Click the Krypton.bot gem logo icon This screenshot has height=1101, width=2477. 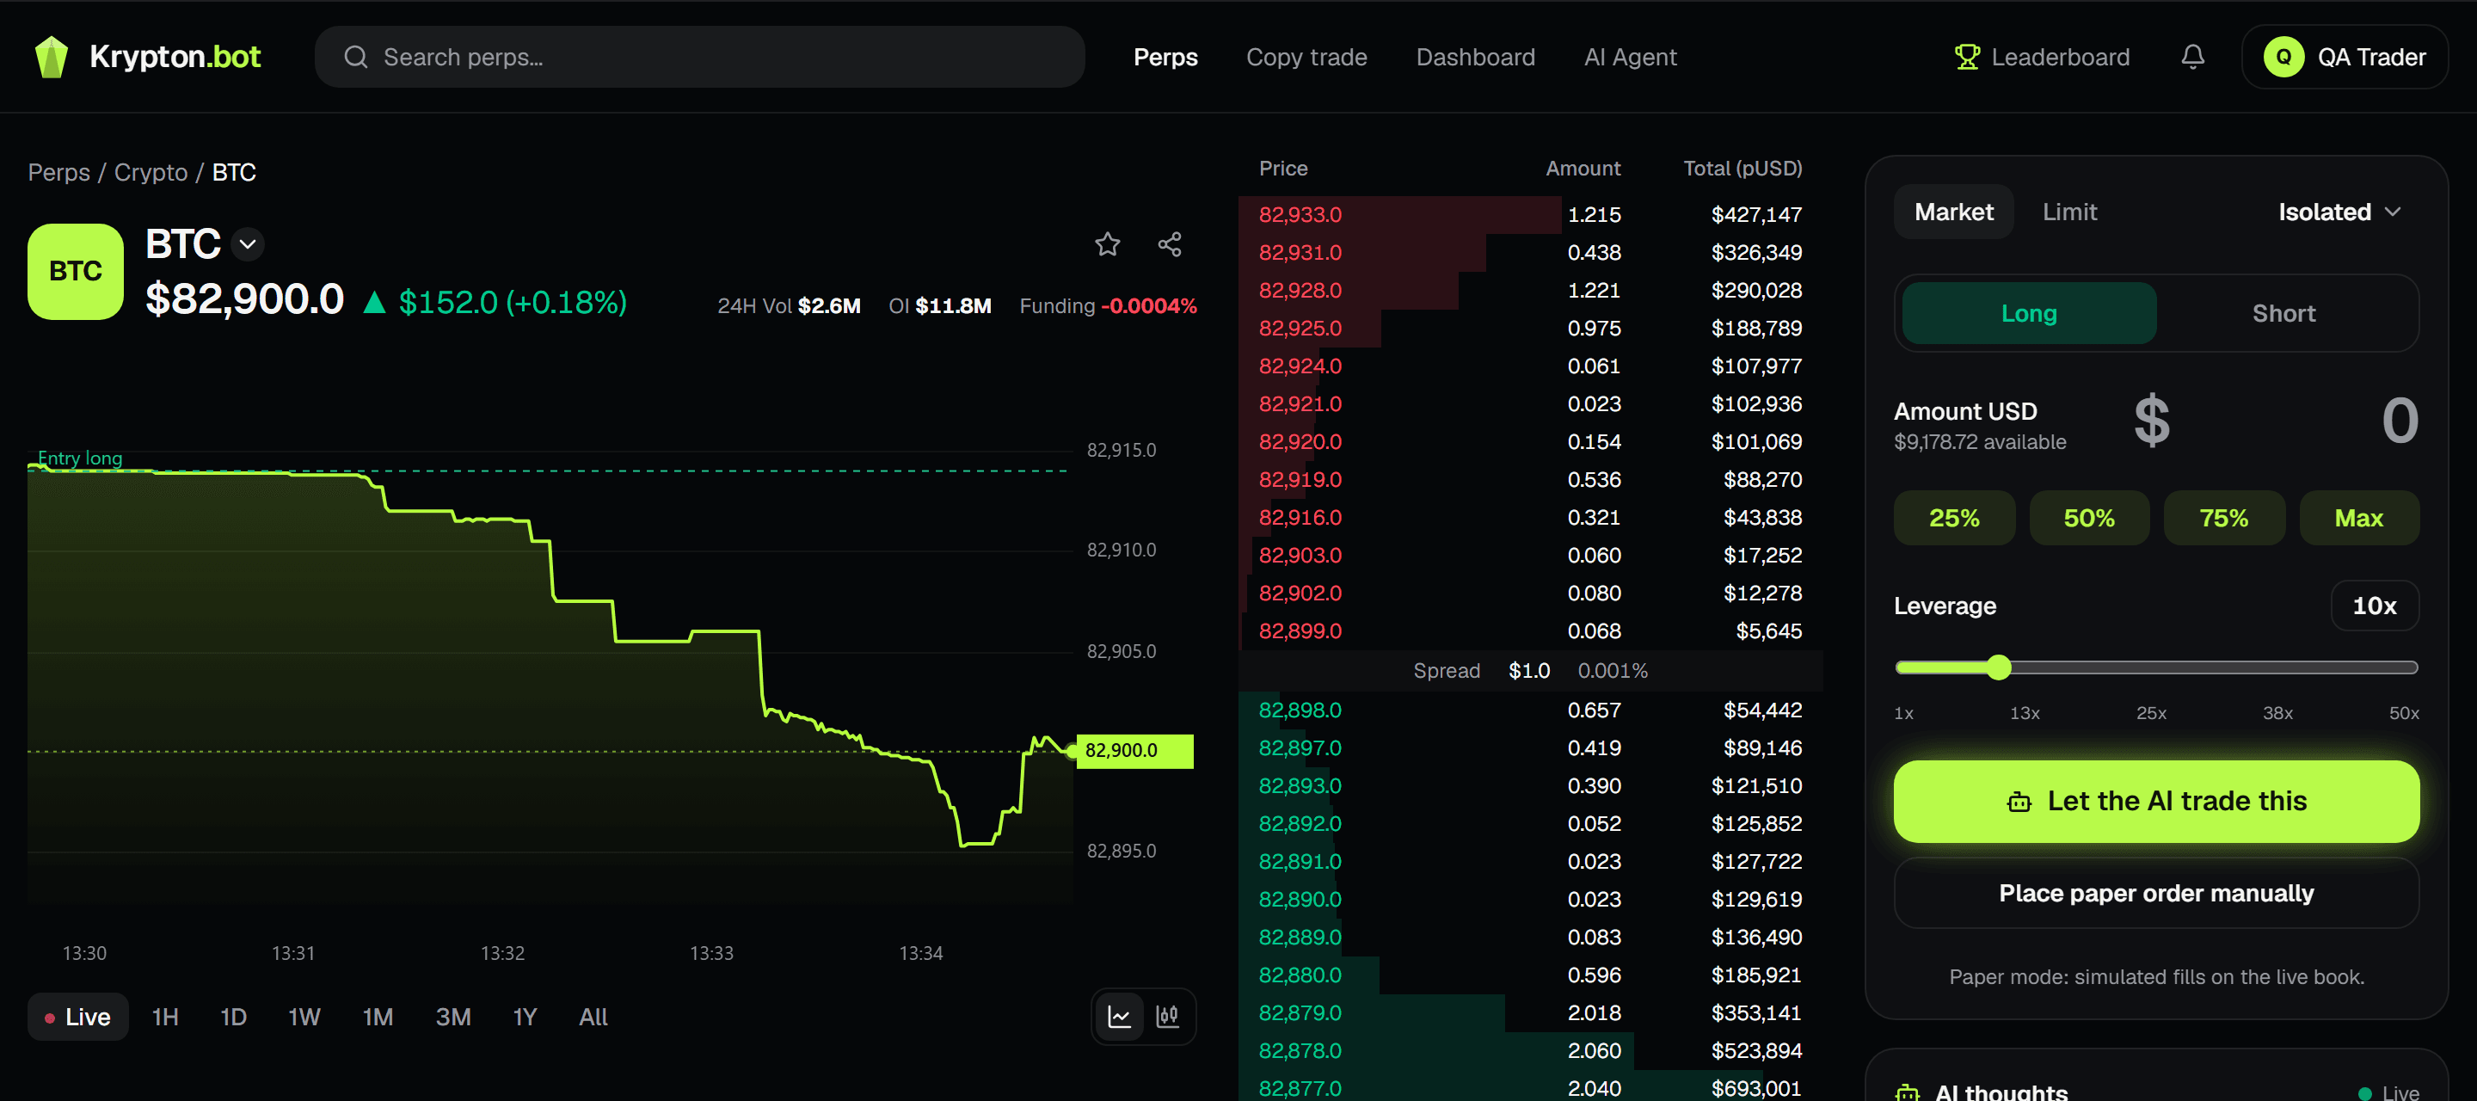pyautogui.click(x=51, y=57)
